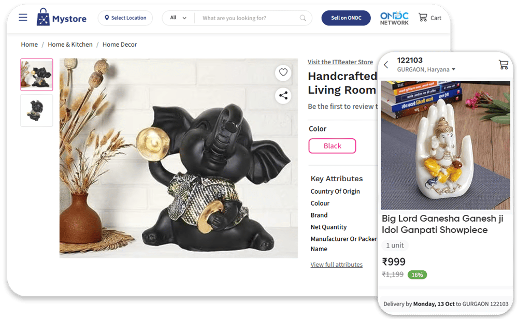Open the Select Location picker
Viewport: 518px width, 319px height.
pyautogui.click(x=125, y=18)
